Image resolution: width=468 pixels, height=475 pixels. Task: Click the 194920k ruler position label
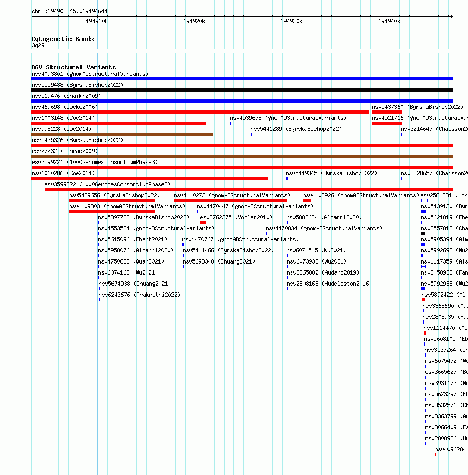pyautogui.click(x=194, y=21)
